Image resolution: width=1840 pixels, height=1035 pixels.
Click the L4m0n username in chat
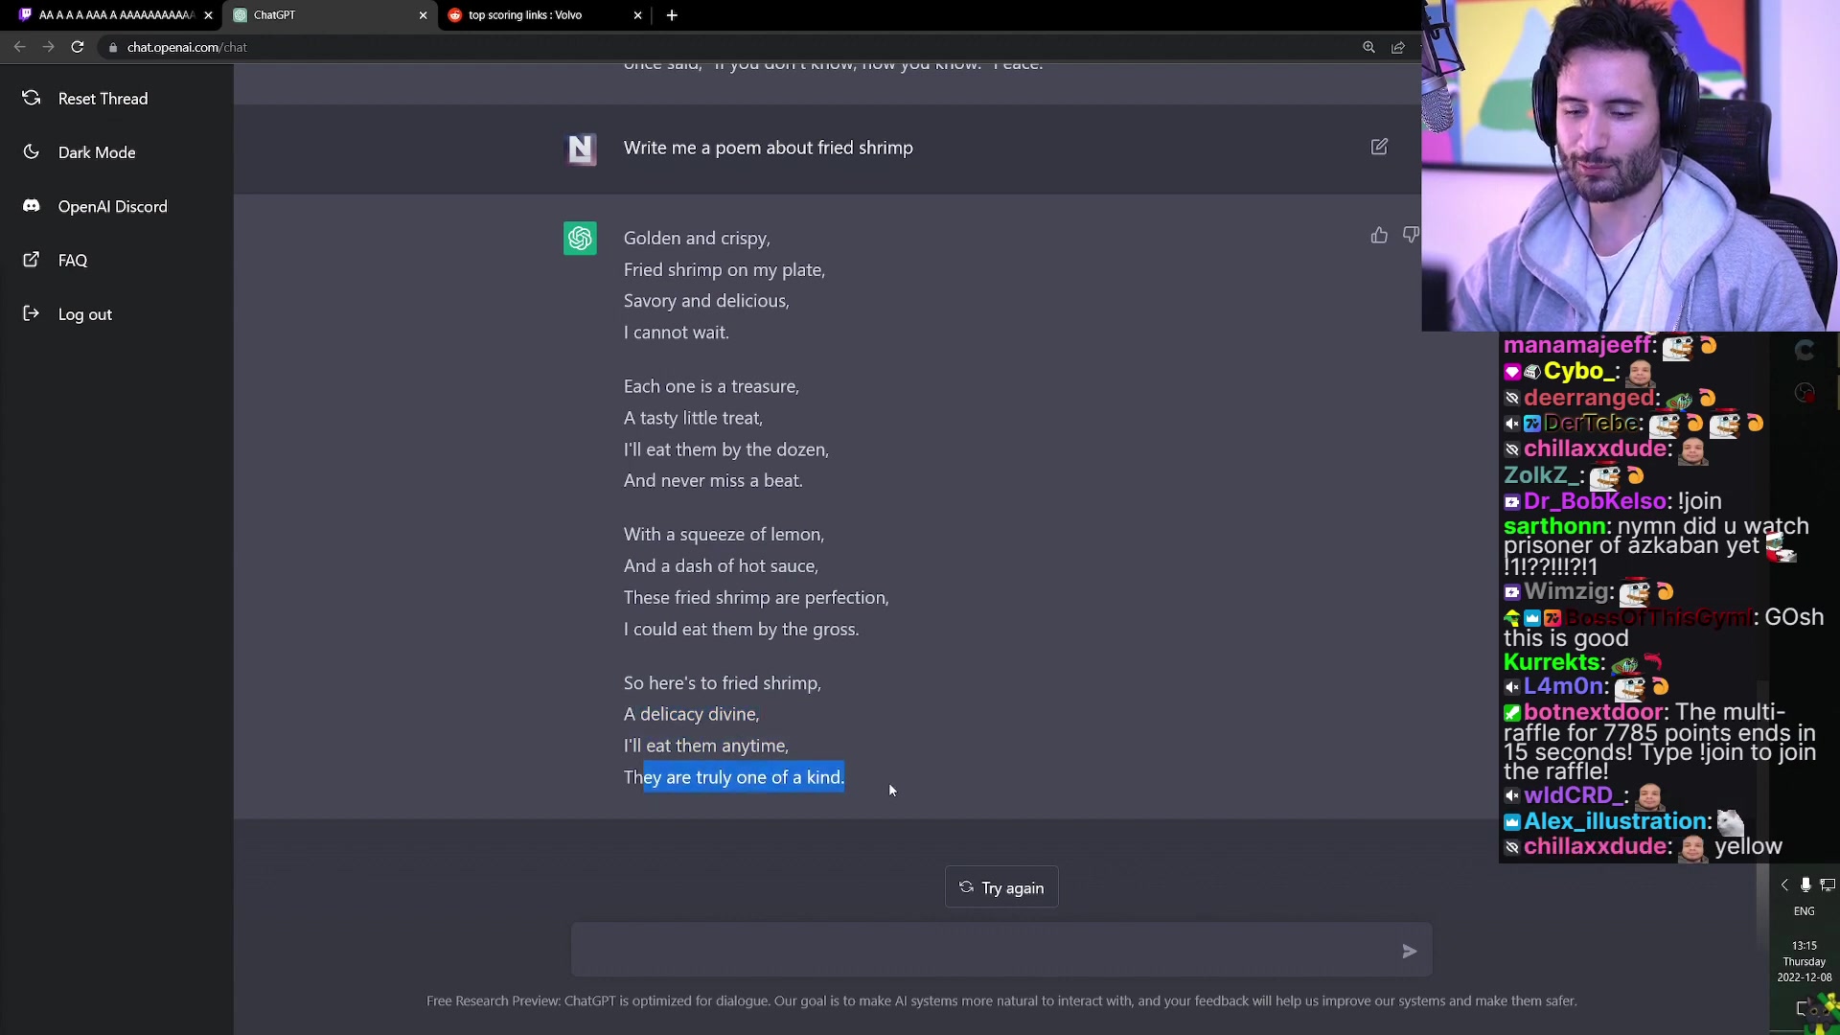(1563, 686)
